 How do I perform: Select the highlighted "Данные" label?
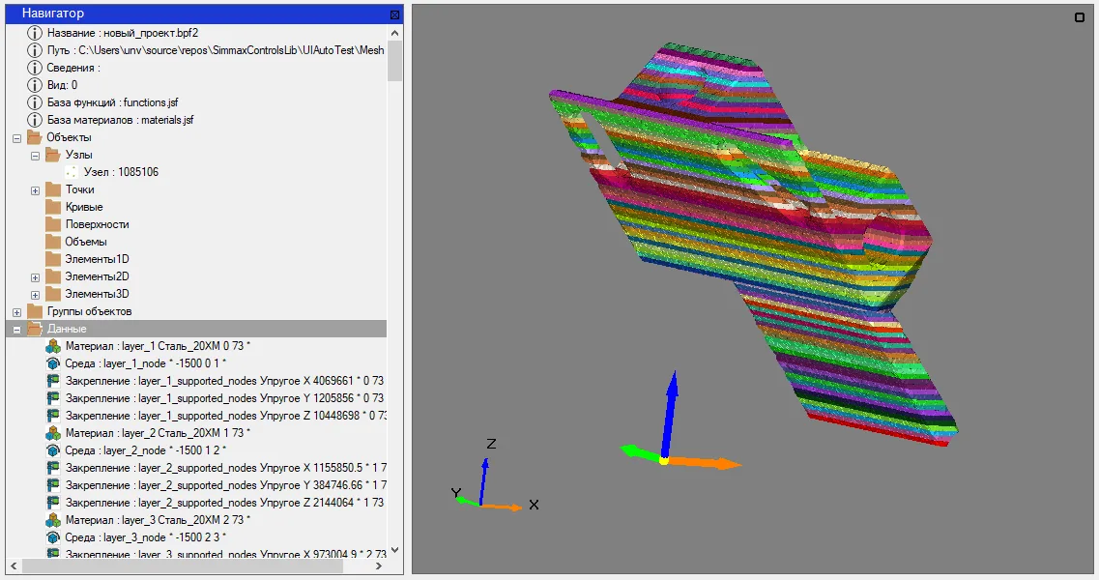coord(67,329)
